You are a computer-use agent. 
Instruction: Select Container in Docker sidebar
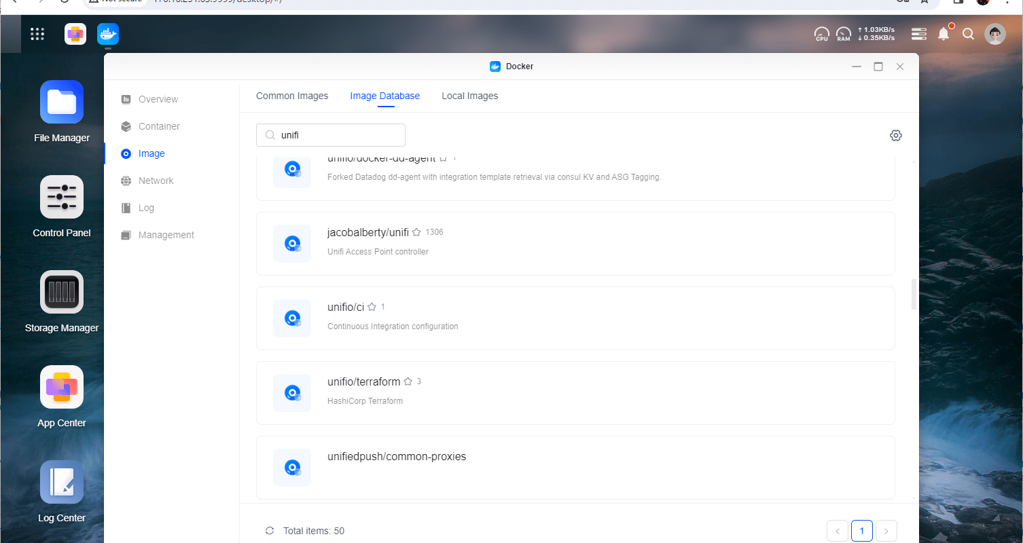point(159,126)
